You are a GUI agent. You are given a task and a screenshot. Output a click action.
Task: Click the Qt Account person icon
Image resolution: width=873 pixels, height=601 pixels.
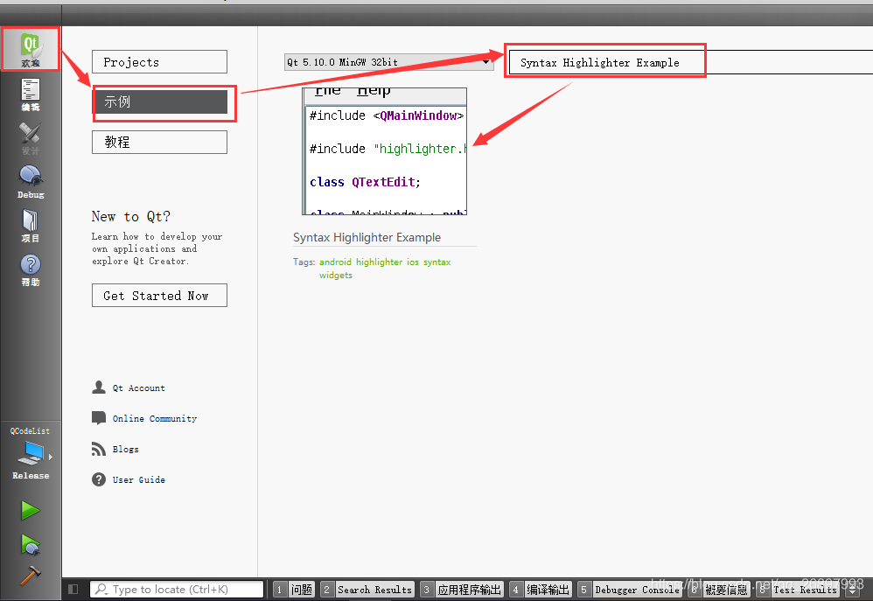(x=99, y=388)
